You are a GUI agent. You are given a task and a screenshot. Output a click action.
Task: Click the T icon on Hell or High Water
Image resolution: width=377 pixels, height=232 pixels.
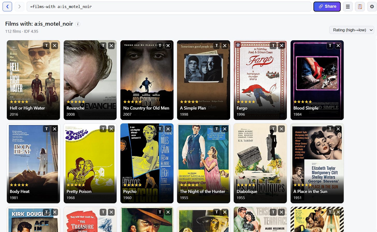(46, 45)
